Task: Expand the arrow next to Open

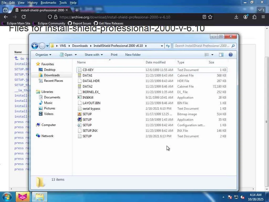Action: pos(76,55)
